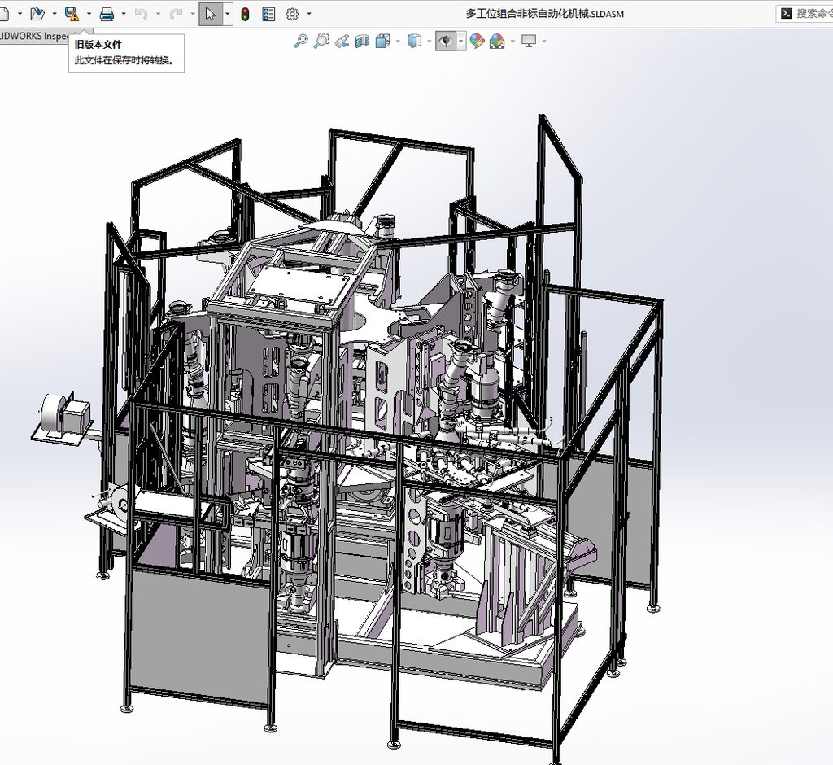Switch to the SOLIDWORKS Inspection tab
The height and width of the screenshot is (765, 833).
[34, 36]
